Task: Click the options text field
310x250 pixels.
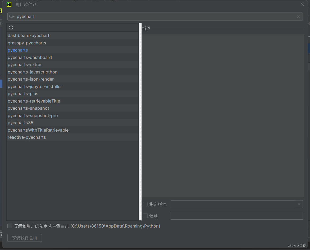Action: 237,216
